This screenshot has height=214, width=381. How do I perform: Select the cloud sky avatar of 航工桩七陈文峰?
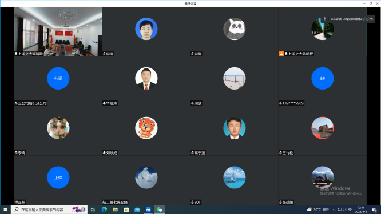146,177
